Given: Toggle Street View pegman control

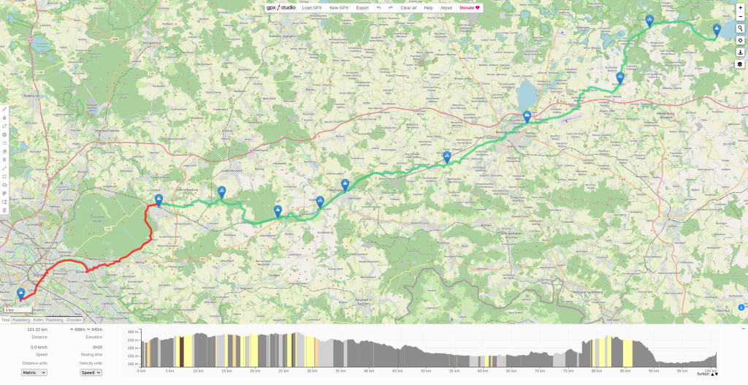Looking at the screenshot, I should (740, 52).
